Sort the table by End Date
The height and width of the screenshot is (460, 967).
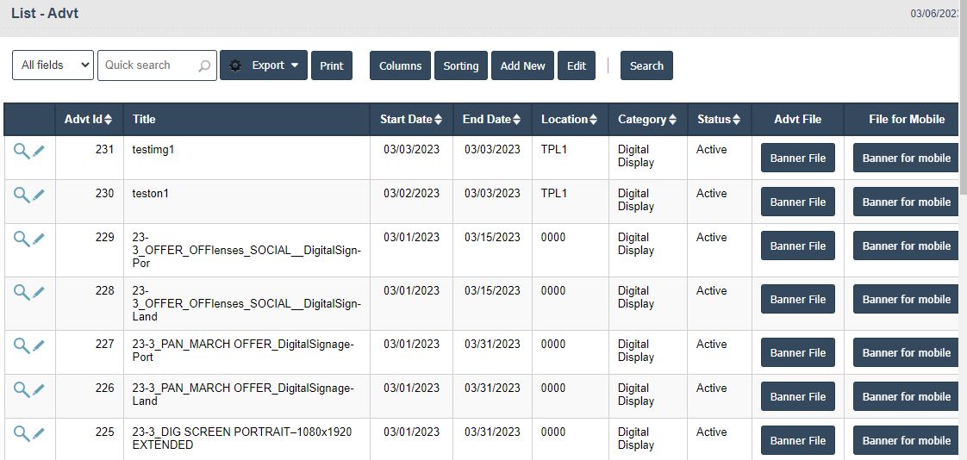(x=491, y=120)
